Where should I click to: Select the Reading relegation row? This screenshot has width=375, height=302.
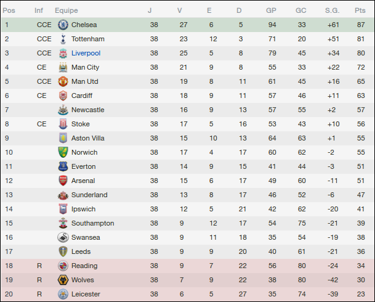click(x=185, y=266)
